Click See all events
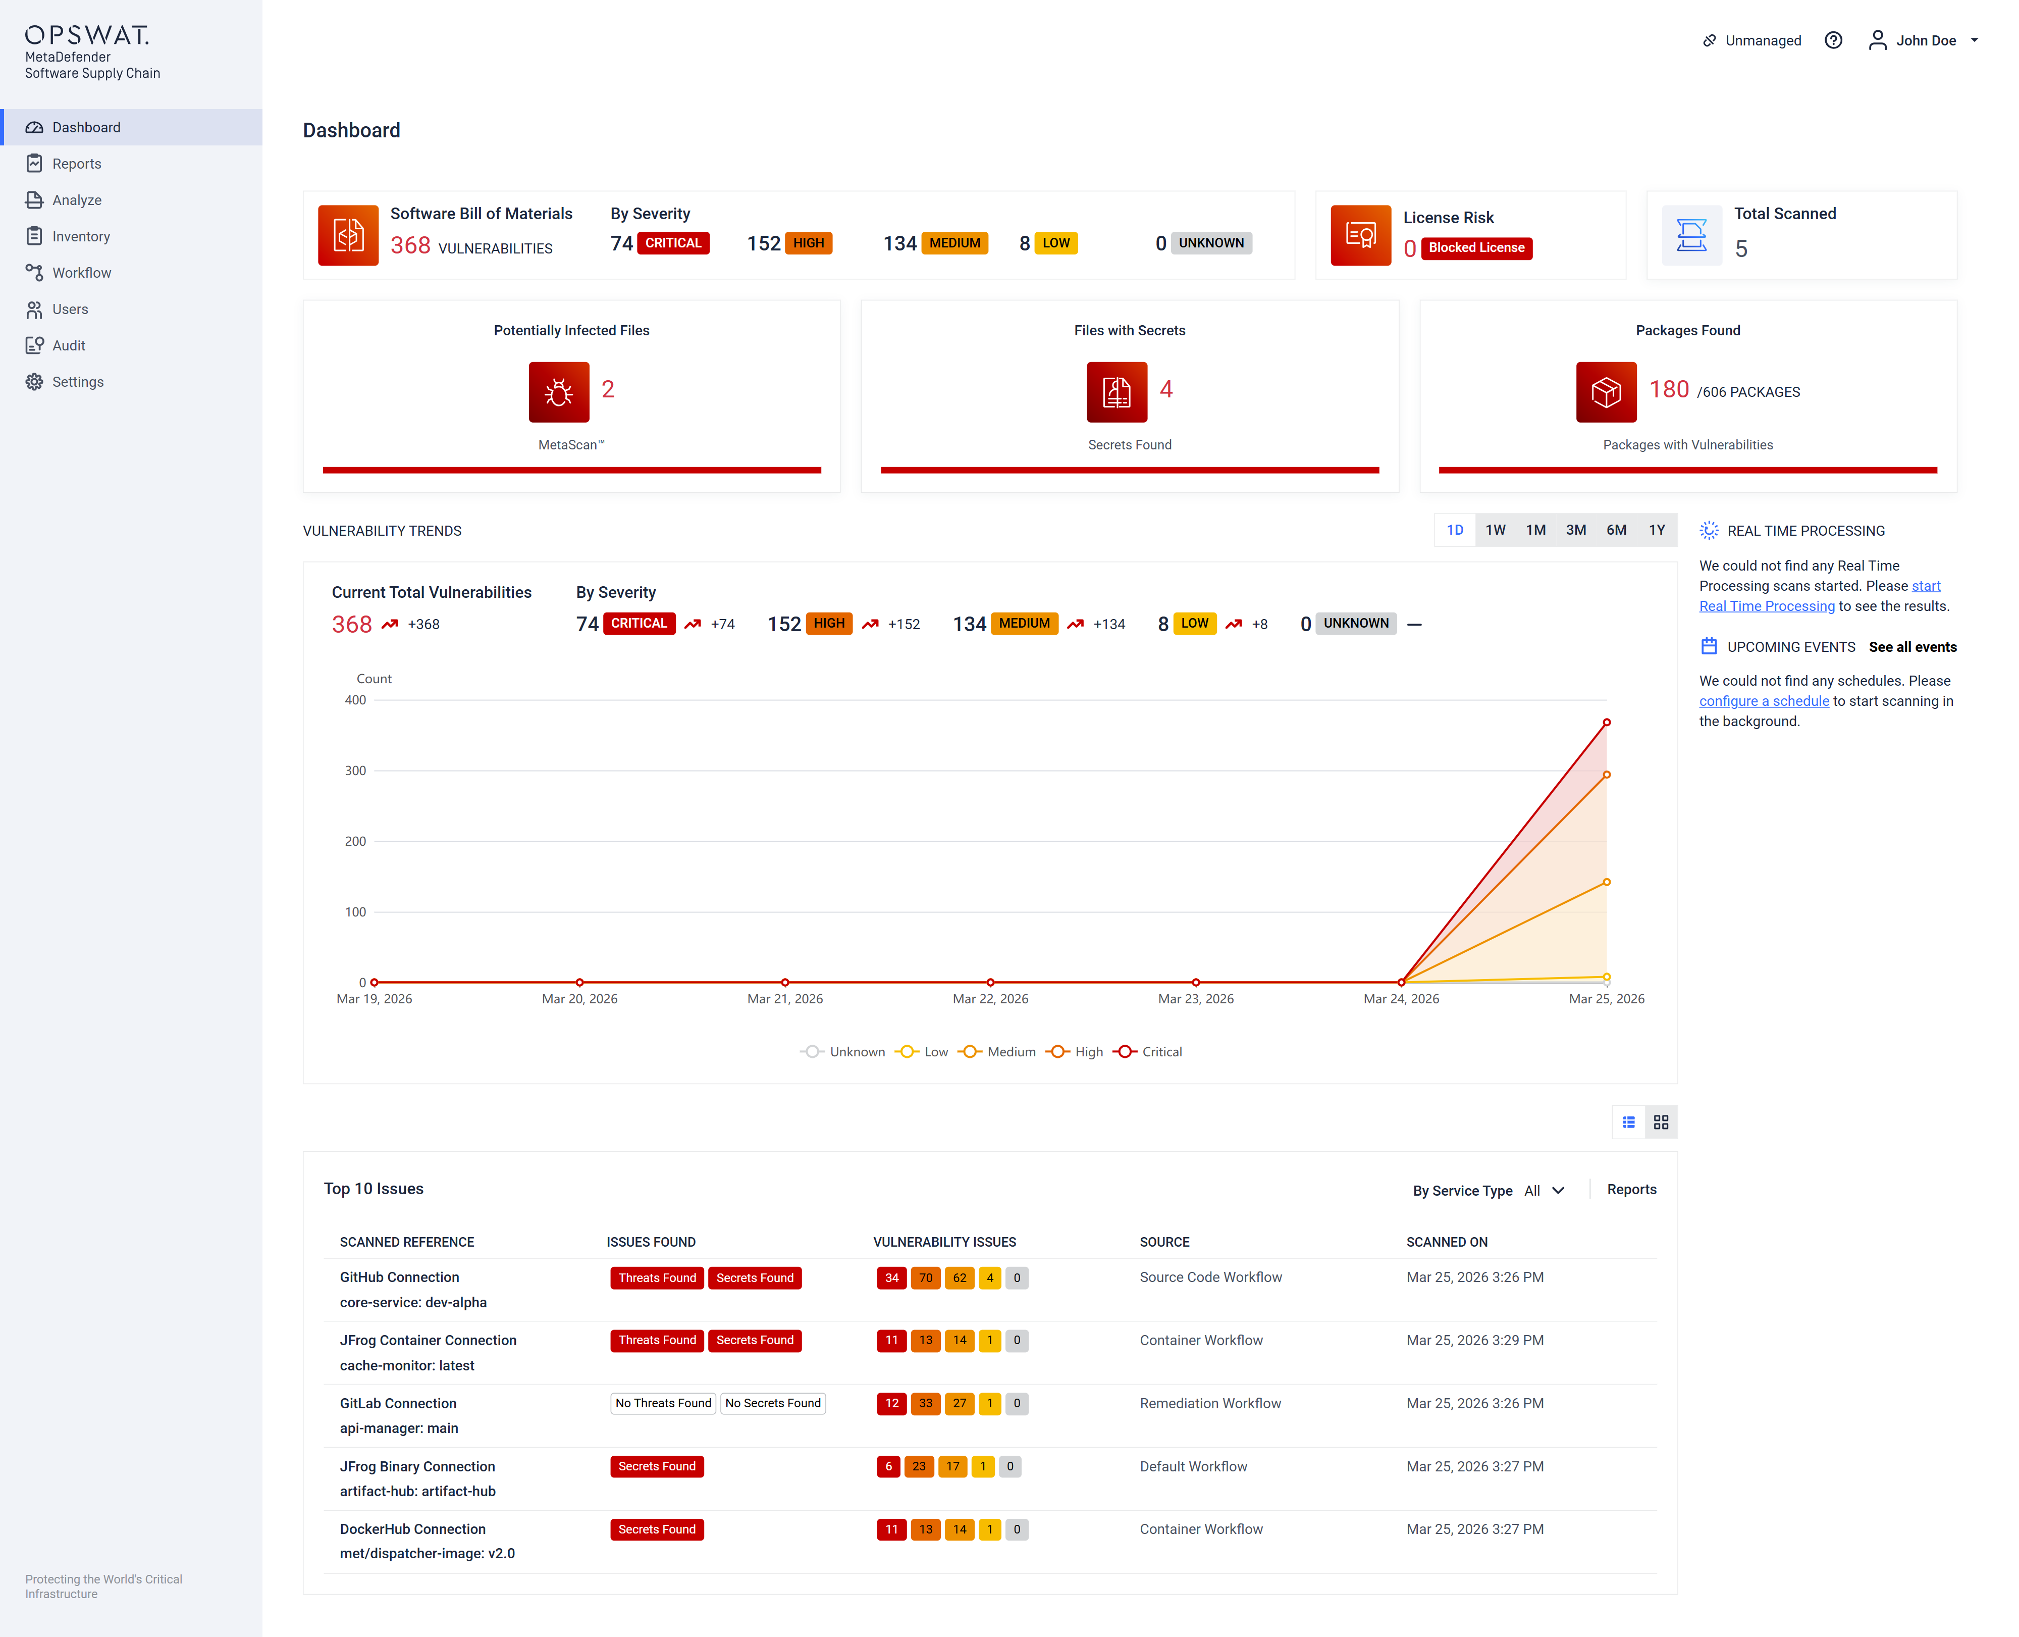 (x=1911, y=647)
